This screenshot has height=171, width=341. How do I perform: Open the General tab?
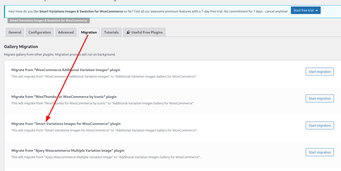pos(15,32)
